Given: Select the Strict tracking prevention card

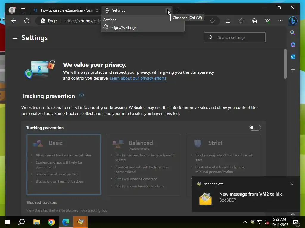Looking at the screenshot, I should pyautogui.click(x=223, y=155).
